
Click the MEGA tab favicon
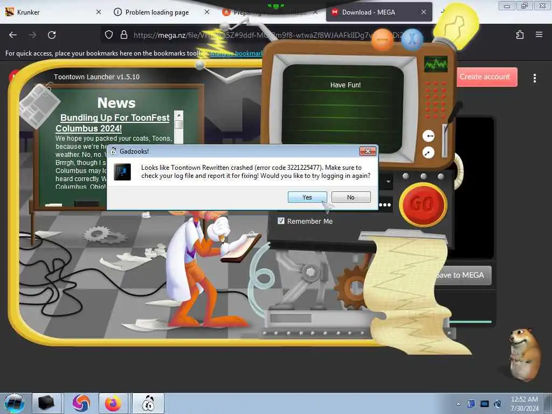point(334,12)
